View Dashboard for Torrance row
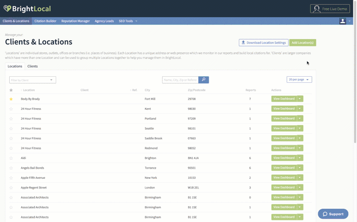The image size is (357, 222). pos(284,168)
